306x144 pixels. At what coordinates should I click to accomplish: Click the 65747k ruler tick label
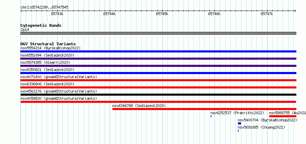267,14
